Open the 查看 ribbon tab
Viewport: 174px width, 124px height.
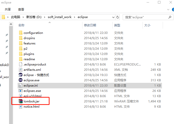click(x=21, y=10)
